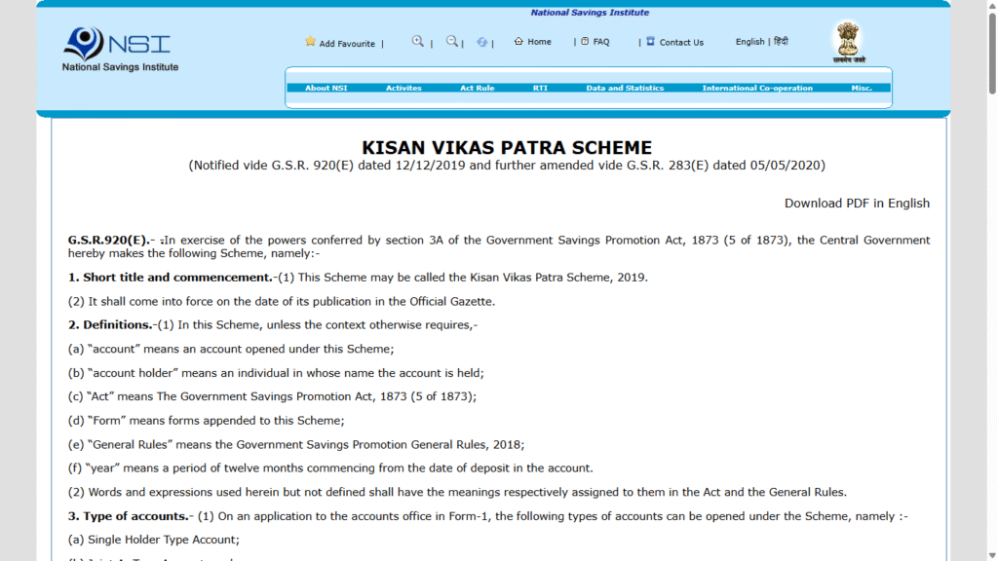Open International Co-operation section

757,87
